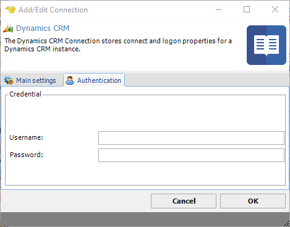
Task: Open the blue book documentation icon
Action: pos(267,45)
